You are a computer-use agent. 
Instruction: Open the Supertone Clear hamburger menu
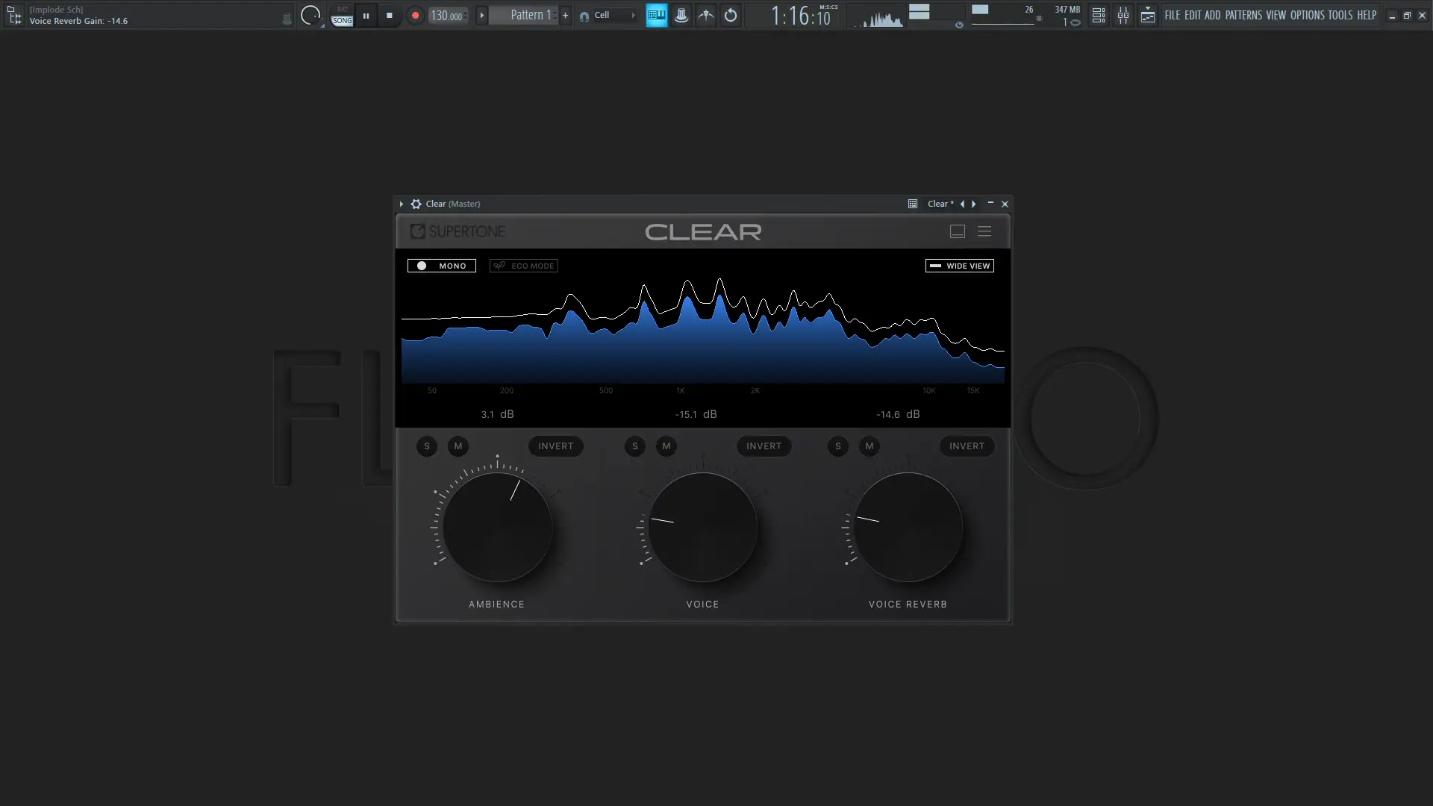pos(984,231)
